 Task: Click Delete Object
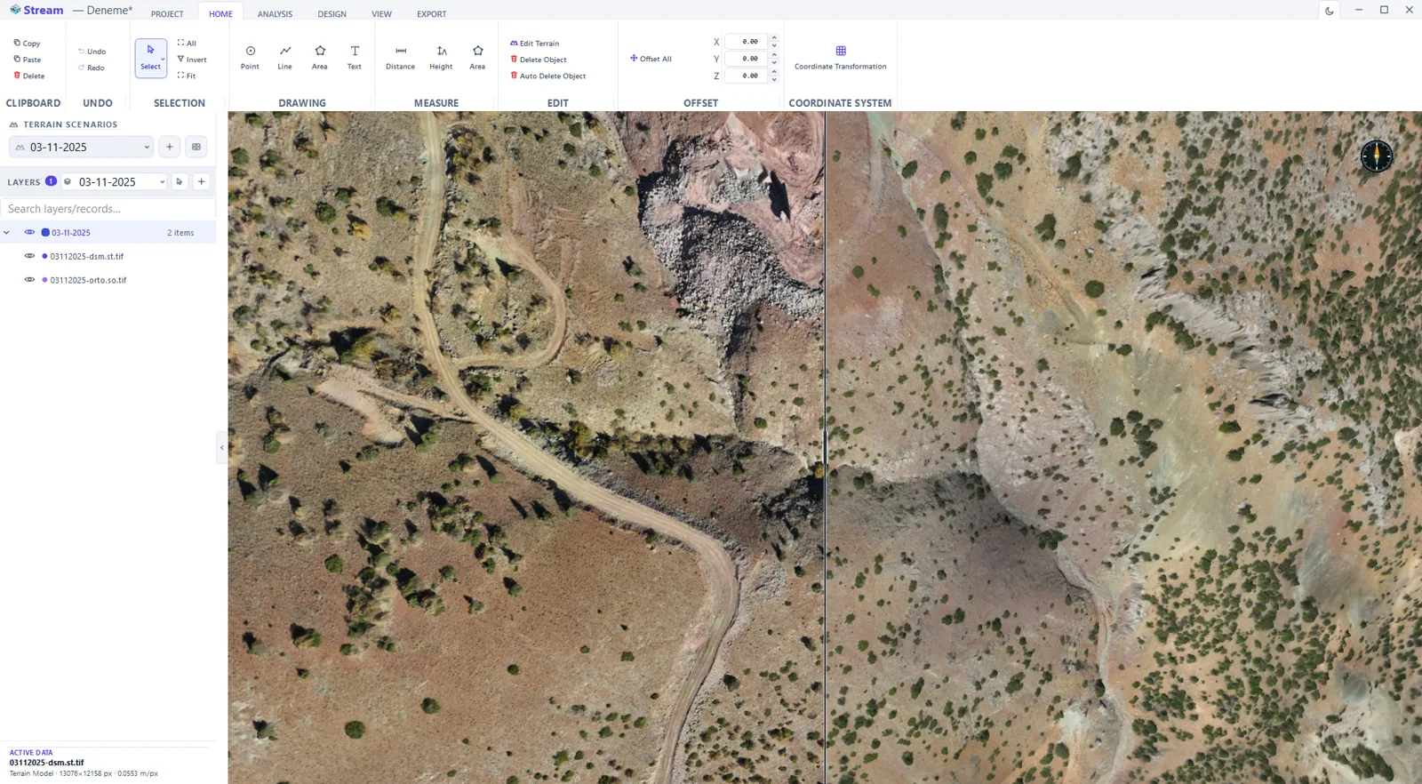tap(539, 60)
